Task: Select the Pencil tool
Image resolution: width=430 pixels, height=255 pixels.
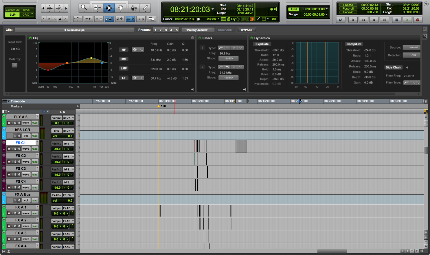Action: tap(145, 8)
